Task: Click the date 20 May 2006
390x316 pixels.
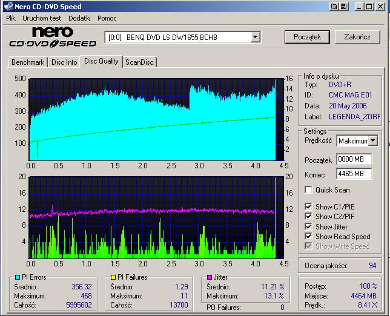Action: (348, 106)
